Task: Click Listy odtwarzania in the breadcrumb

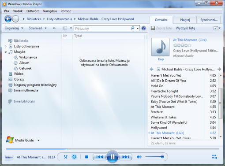Action: [x=60, y=19]
